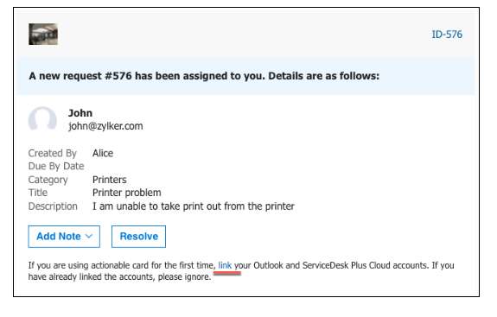Expand the Add Note dropdown chevron

tap(89, 237)
